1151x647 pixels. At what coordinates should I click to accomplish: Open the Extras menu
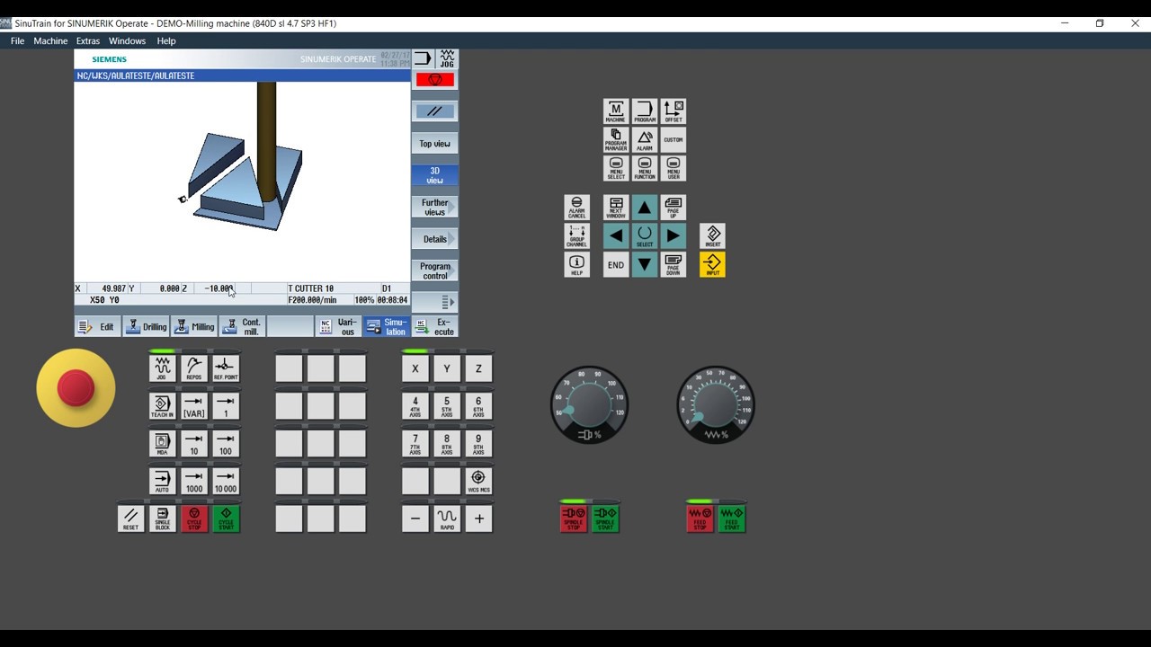point(88,40)
